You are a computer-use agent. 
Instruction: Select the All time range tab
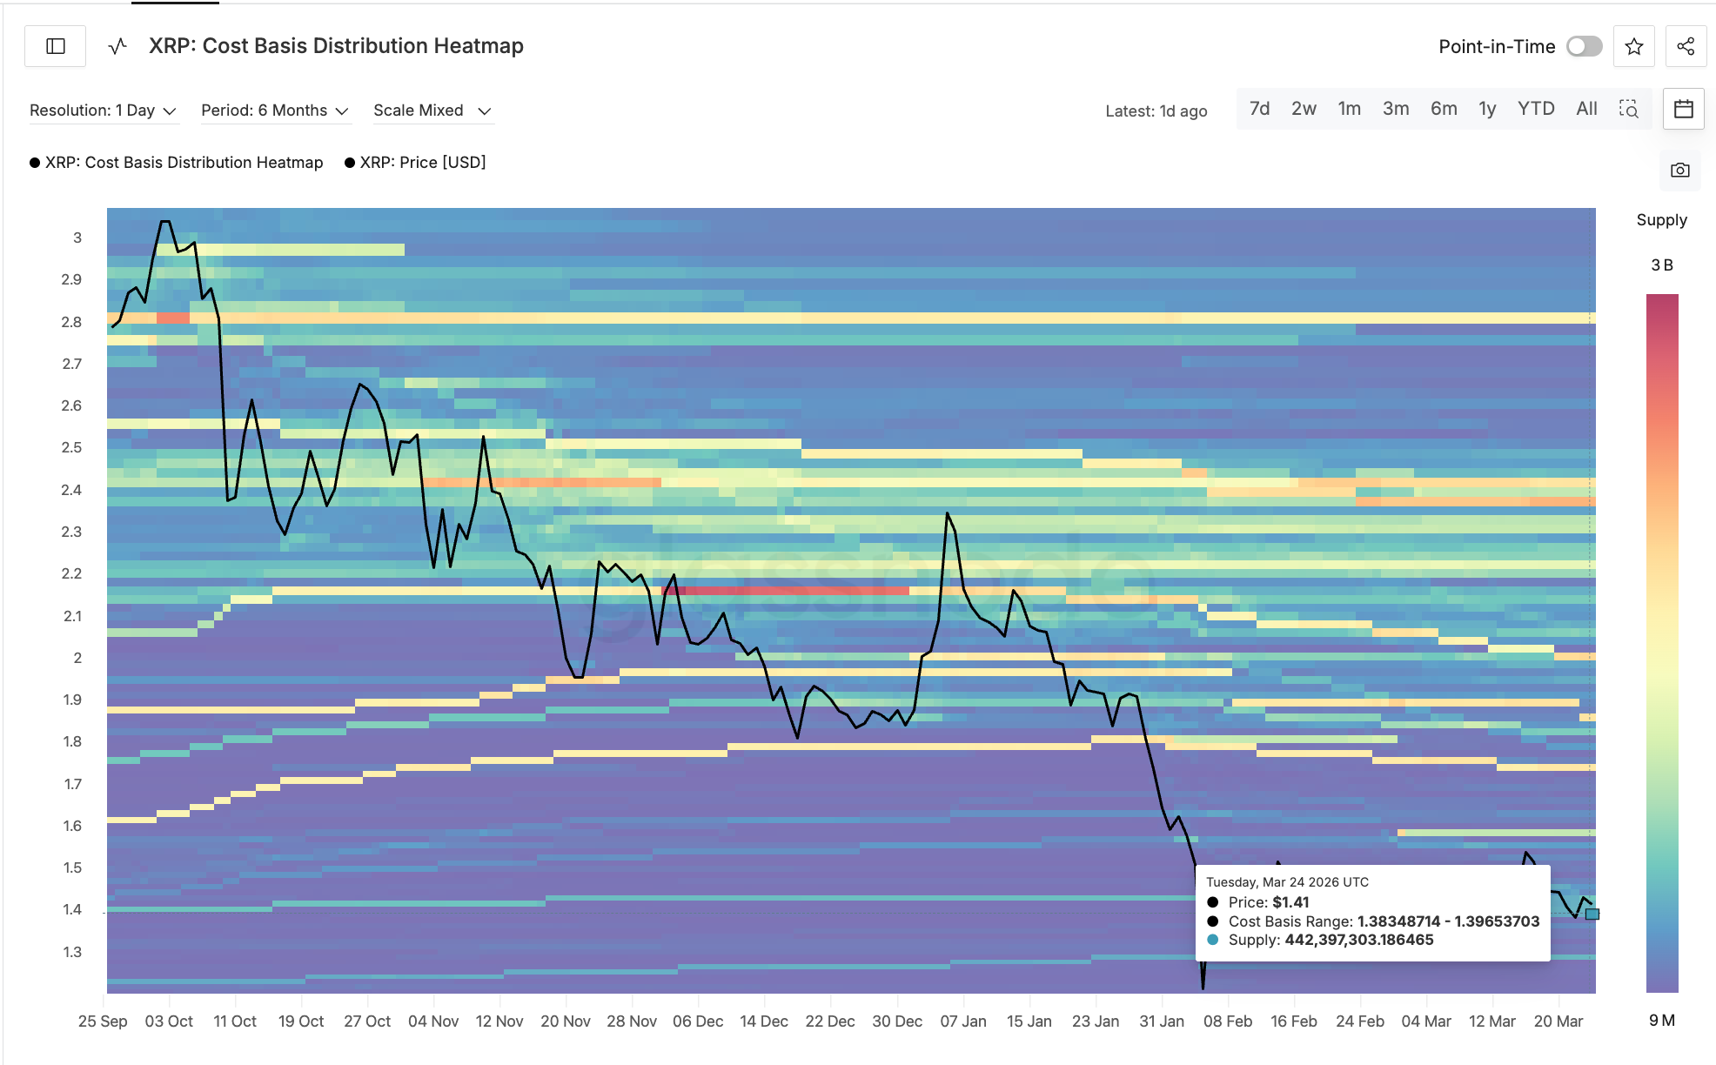click(x=1586, y=108)
